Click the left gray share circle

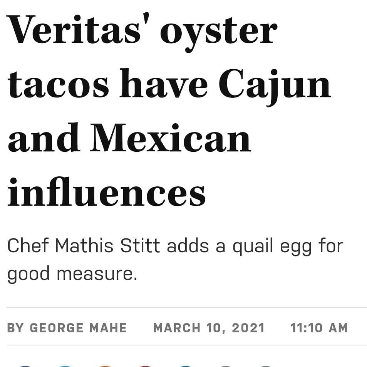pyautogui.click(x=226, y=365)
